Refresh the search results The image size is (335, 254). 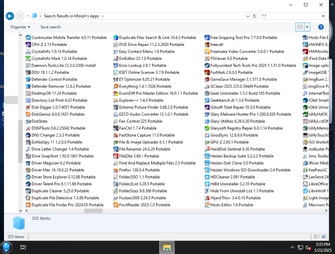[x=255, y=16]
